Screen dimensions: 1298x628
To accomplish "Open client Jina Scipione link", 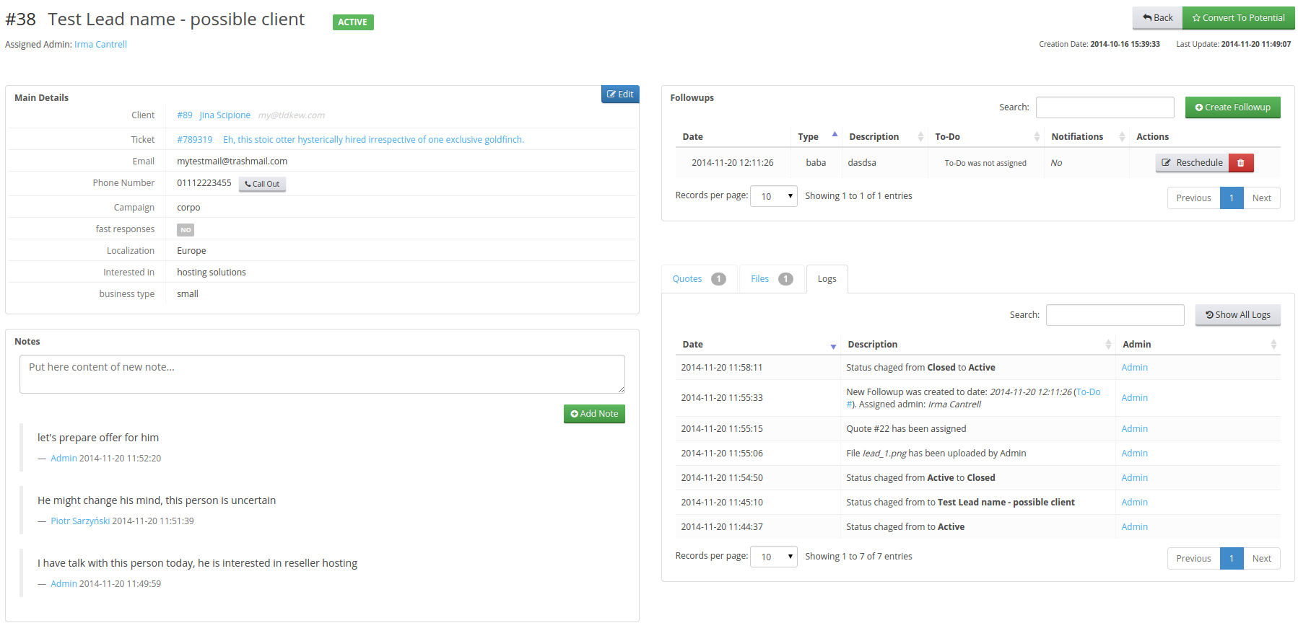I will 225,115.
